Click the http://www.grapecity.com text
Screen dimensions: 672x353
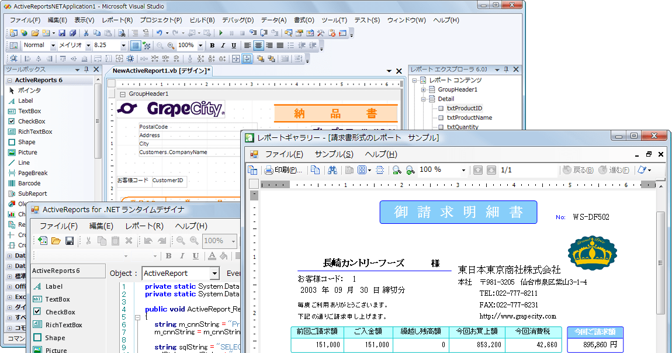(518, 316)
